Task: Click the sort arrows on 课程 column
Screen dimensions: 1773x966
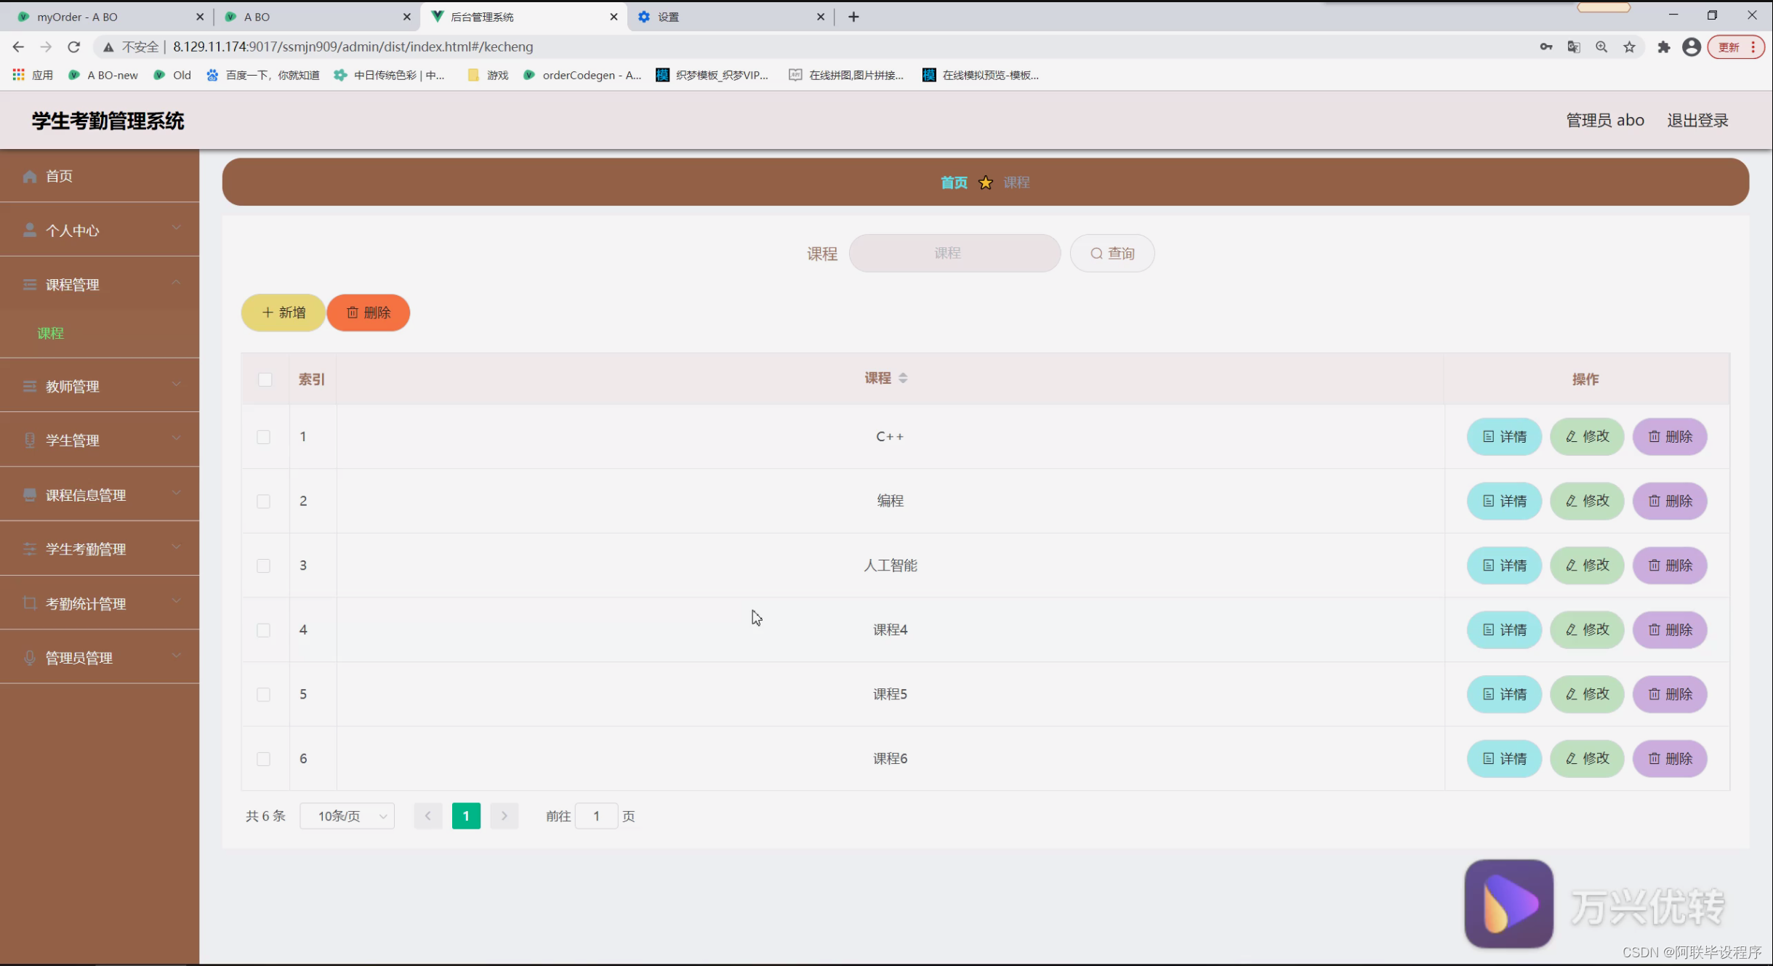Action: [903, 378]
